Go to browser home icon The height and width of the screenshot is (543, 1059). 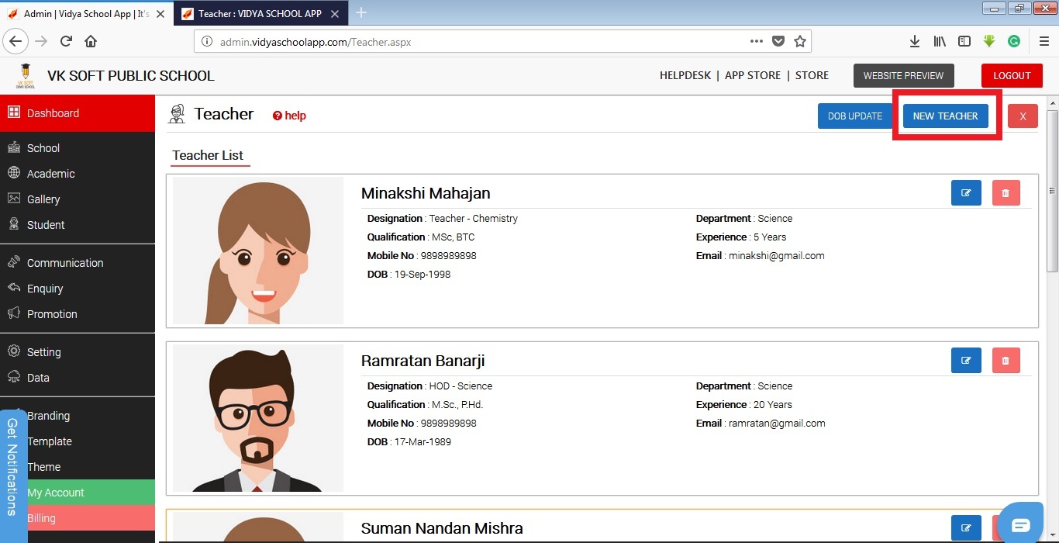tap(91, 41)
